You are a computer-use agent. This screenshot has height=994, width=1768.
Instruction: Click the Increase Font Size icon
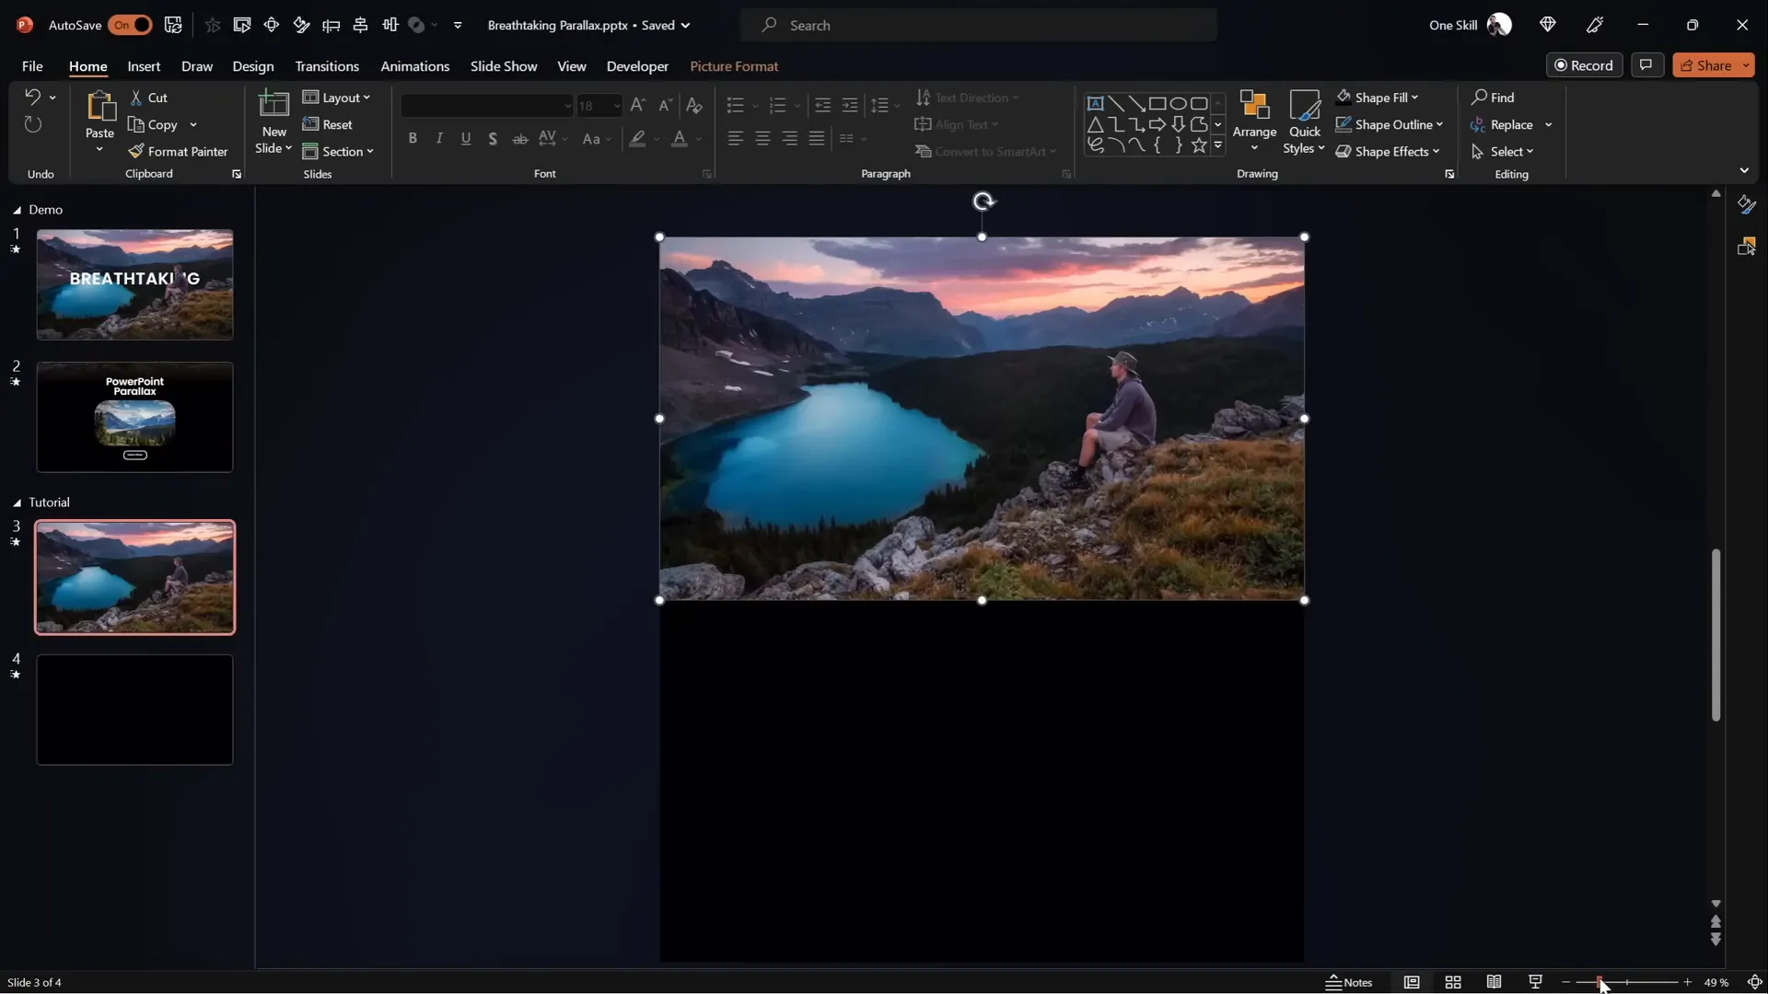point(638,105)
